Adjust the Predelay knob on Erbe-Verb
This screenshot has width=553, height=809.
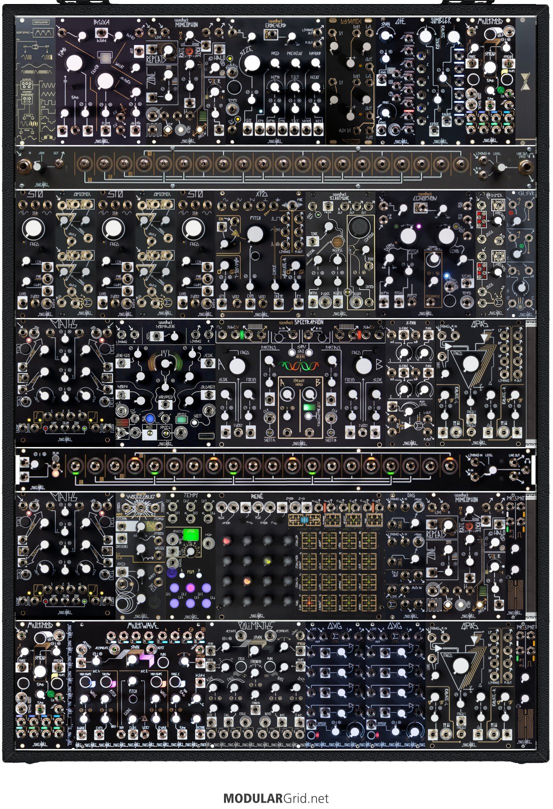[295, 63]
